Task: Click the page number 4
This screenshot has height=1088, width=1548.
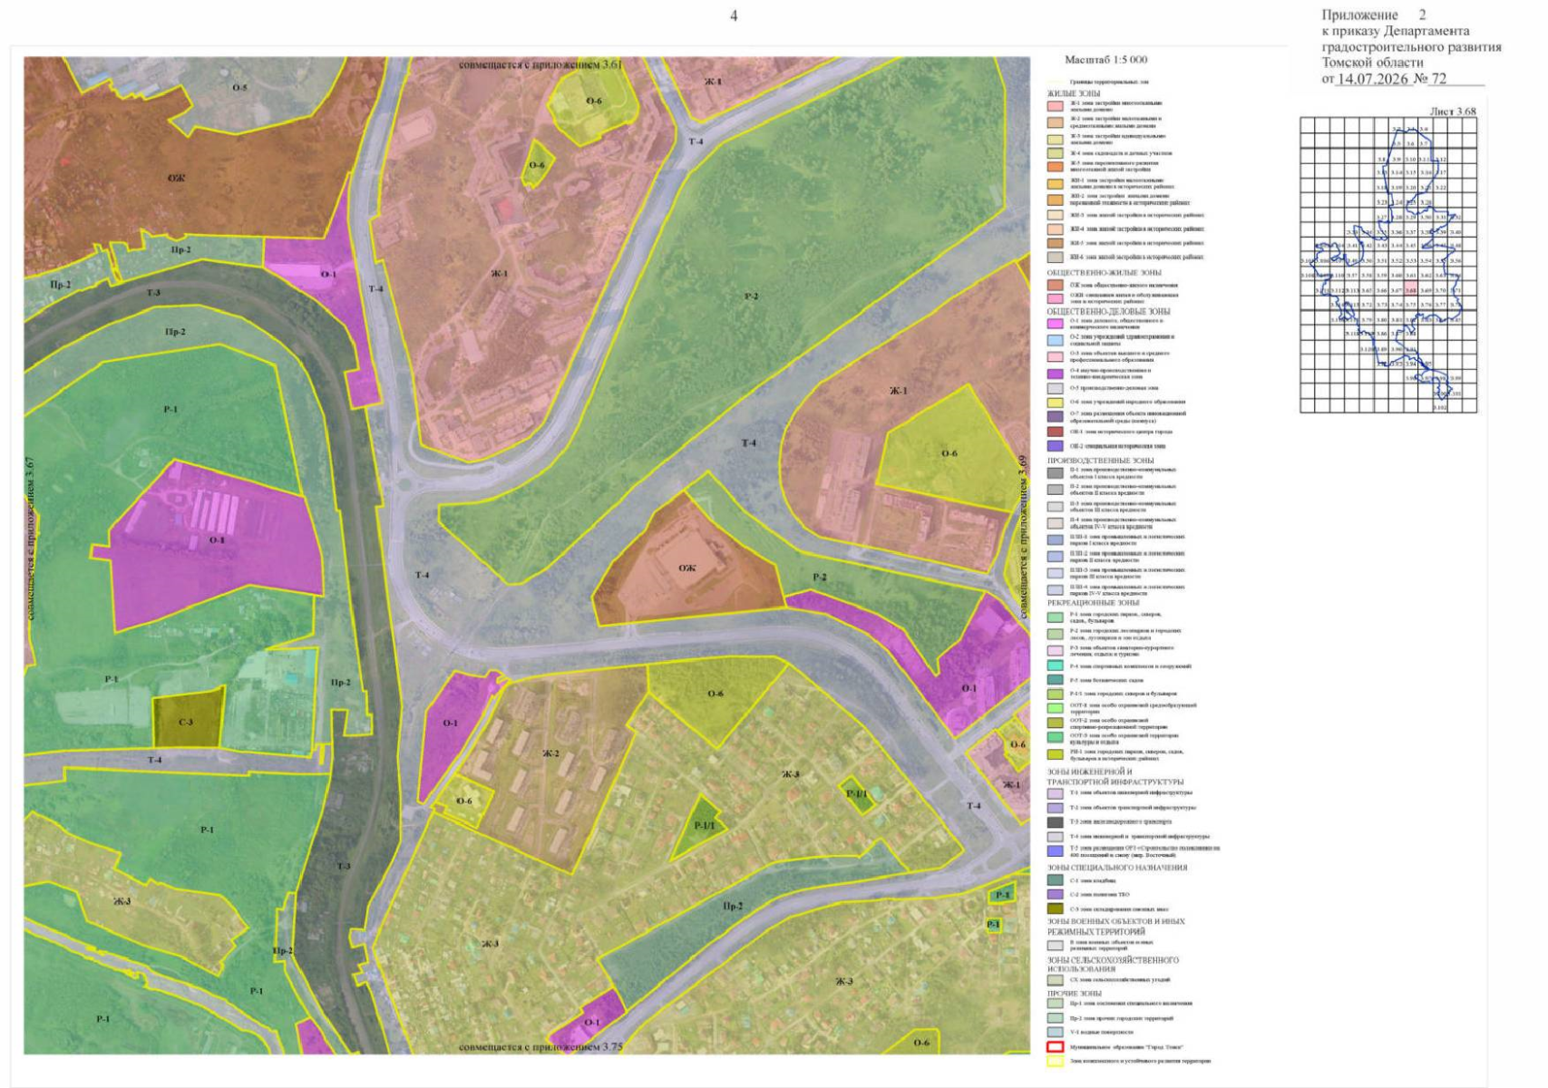Action: 734,16
